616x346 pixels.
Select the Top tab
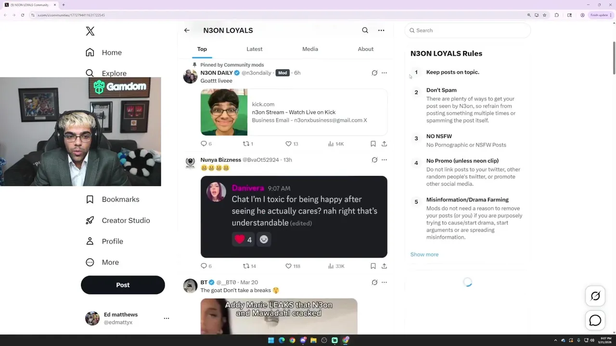[202, 49]
